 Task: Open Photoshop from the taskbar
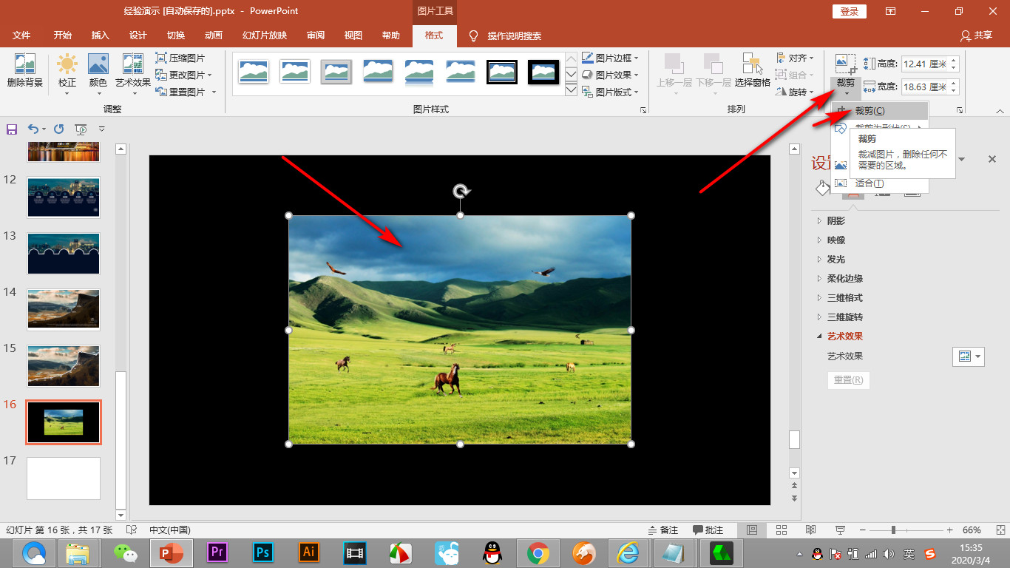(x=262, y=552)
